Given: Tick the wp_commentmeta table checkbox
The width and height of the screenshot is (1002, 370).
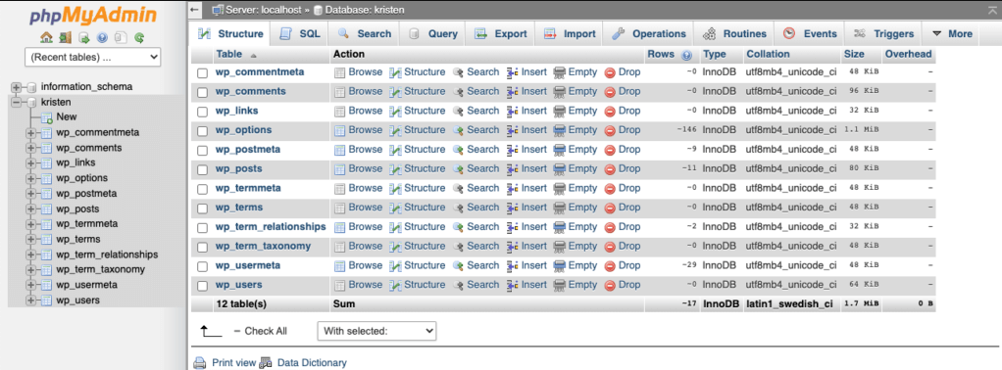Looking at the screenshot, I should (x=203, y=73).
